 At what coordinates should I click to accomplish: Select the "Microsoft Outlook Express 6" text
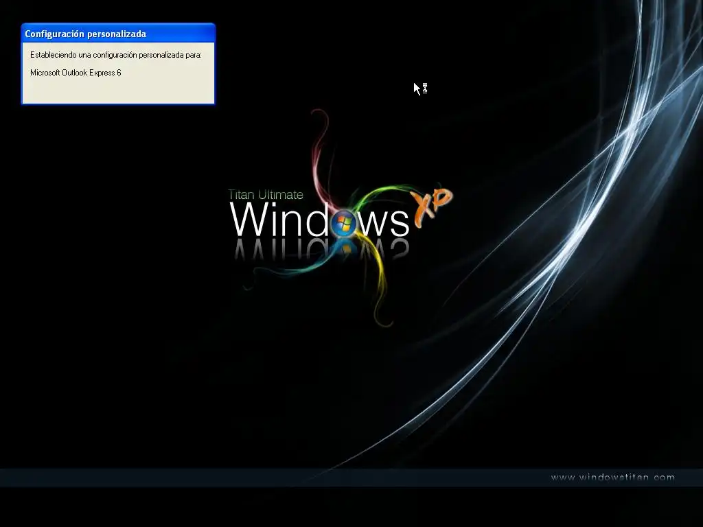pyautogui.click(x=76, y=73)
